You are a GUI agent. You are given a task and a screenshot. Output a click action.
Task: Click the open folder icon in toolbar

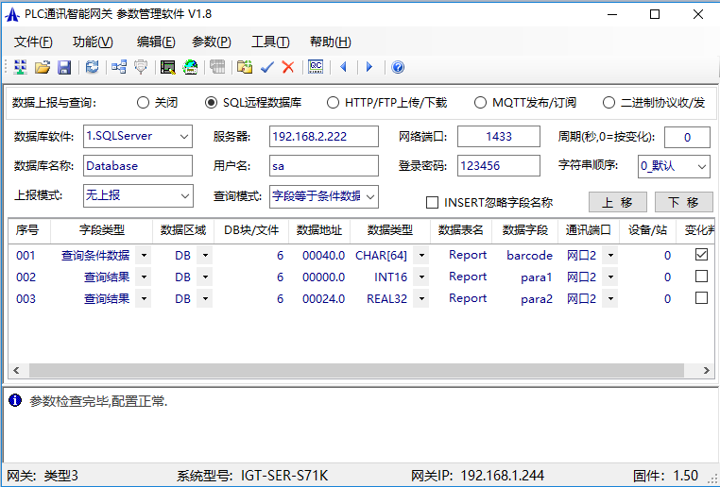coord(43,67)
